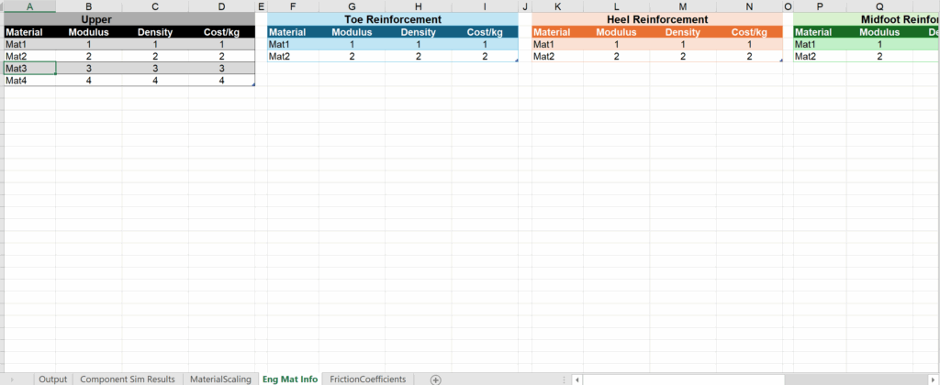This screenshot has width=940, height=385.
Task: Switch to the FrictionCoefficients sheet tab
Action: coord(367,379)
